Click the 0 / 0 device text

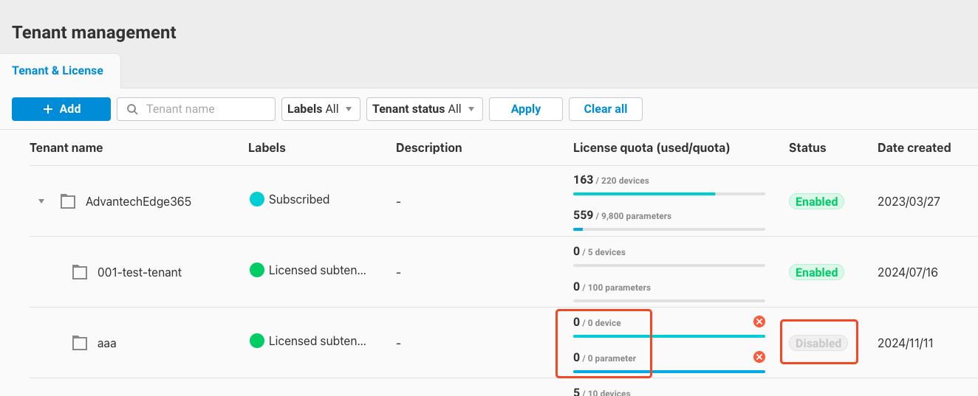[x=597, y=322]
